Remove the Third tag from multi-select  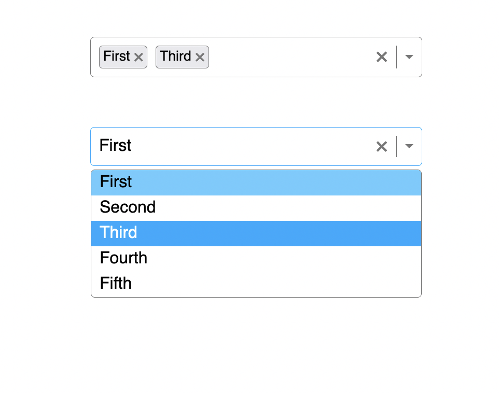coord(200,57)
